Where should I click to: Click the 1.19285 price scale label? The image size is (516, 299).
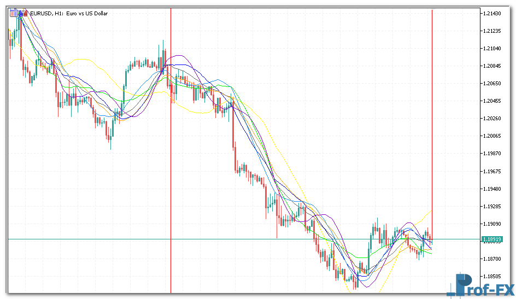492,207
